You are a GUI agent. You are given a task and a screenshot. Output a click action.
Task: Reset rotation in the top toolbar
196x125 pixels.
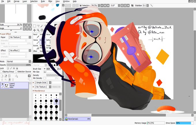[x=128, y=6]
